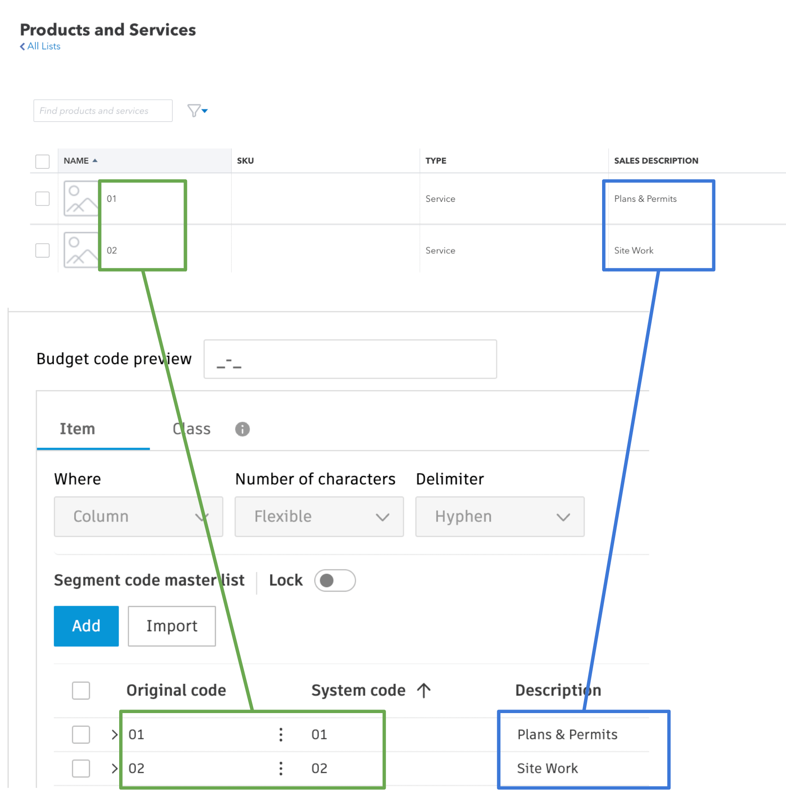Select the checkbox for the first Service row
The image size is (786, 812).
42,198
